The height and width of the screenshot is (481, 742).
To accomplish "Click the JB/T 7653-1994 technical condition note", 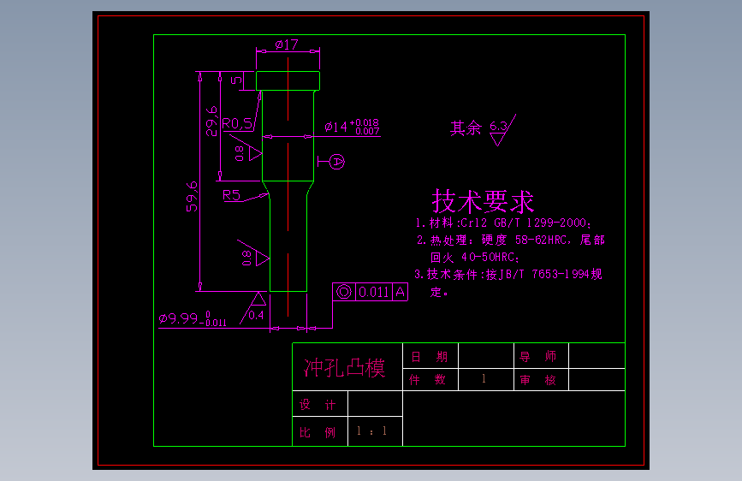I will tap(508, 275).
